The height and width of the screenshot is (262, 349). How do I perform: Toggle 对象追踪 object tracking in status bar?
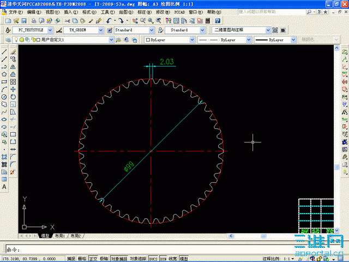coord(138,259)
